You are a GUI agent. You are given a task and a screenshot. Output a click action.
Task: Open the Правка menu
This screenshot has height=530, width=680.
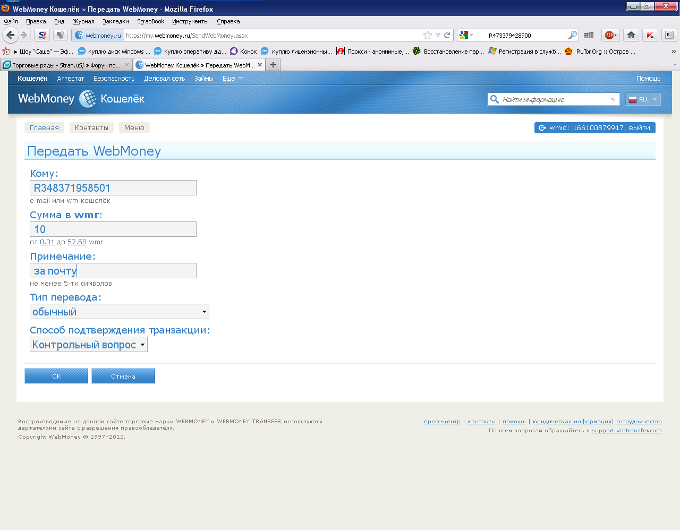pyautogui.click(x=36, y=21)
